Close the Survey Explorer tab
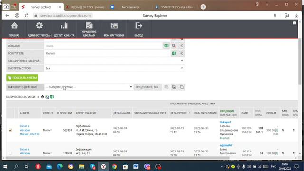Screen dimensions: 304x171 tap(60, 7)
